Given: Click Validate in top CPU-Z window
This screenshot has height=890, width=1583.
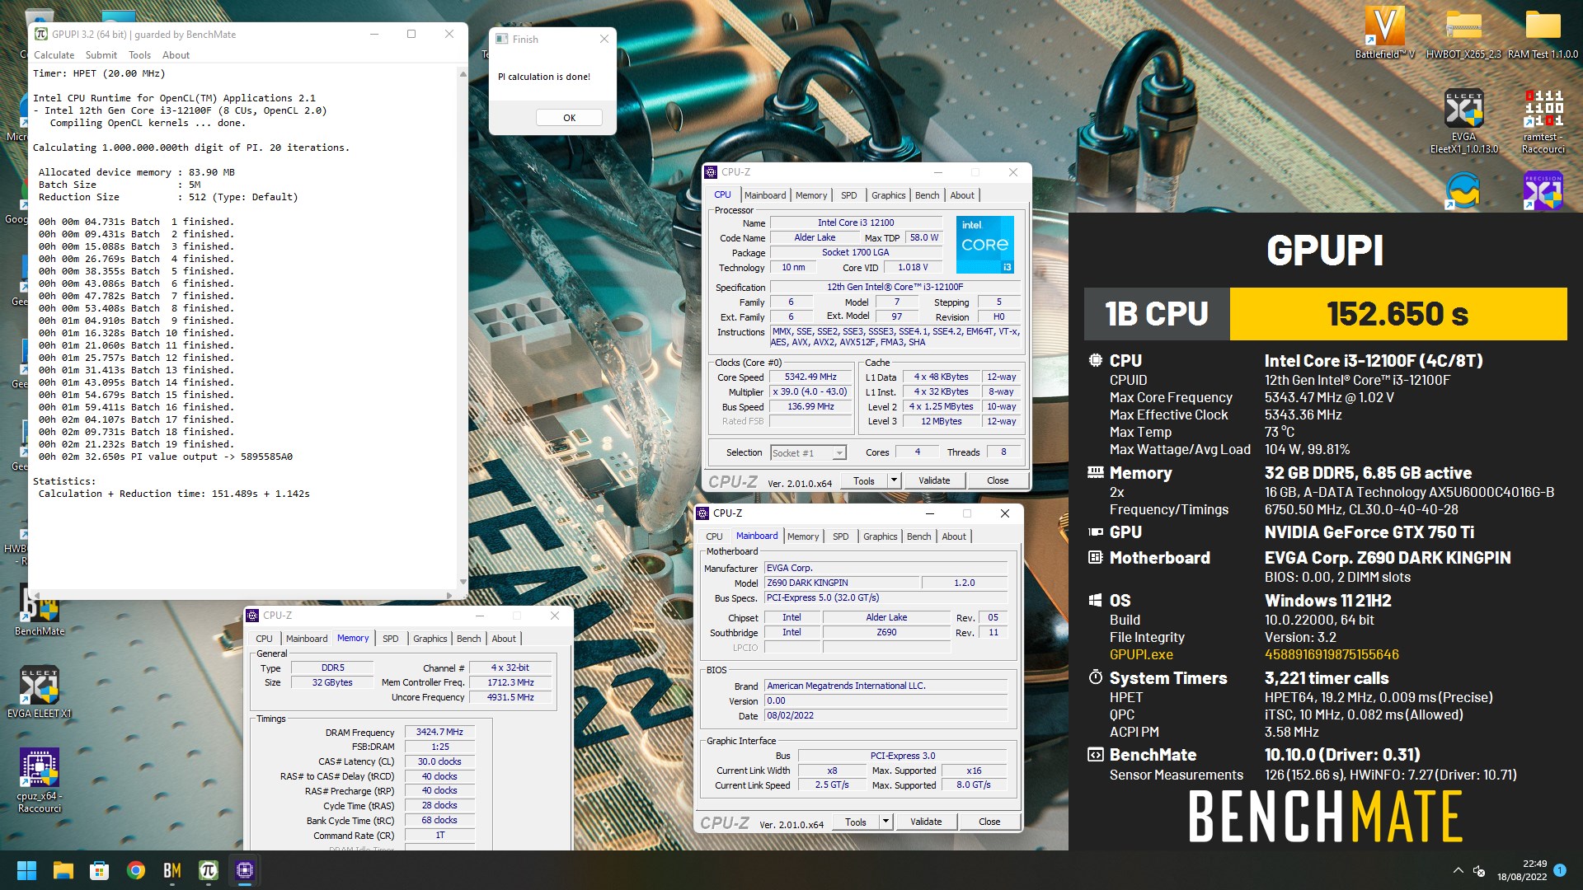Looking at the screenshot, I should click(933, 480).
